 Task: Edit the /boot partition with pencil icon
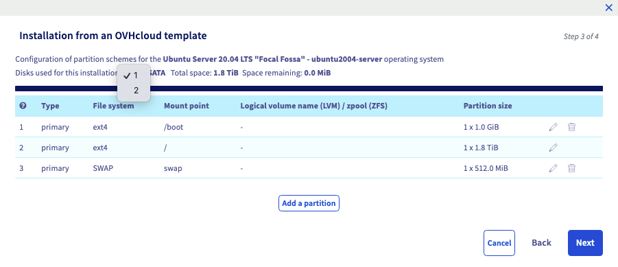coord(554,127)
